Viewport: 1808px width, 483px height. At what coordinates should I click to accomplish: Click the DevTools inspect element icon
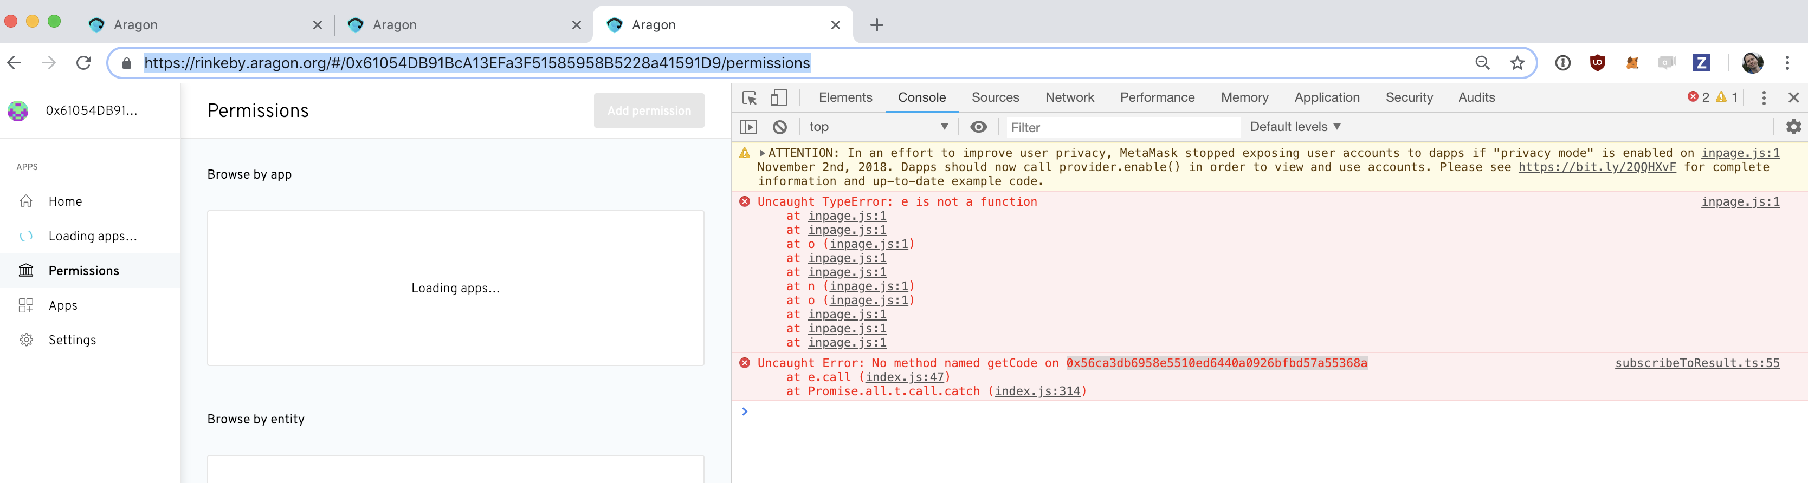tap(750, 97)
